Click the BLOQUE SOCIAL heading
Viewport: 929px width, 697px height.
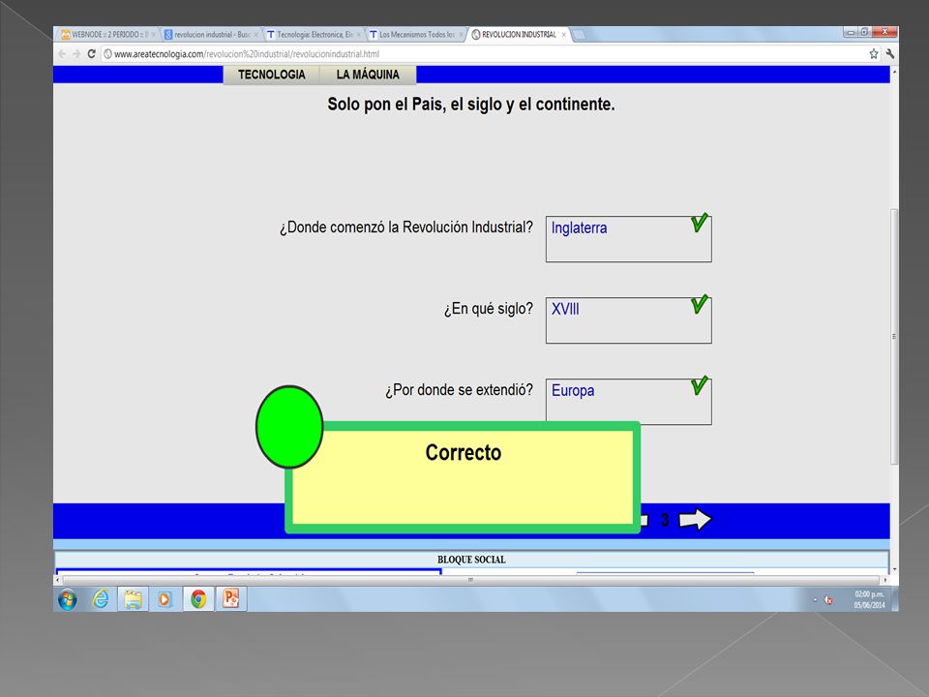[x=471, y=560]
